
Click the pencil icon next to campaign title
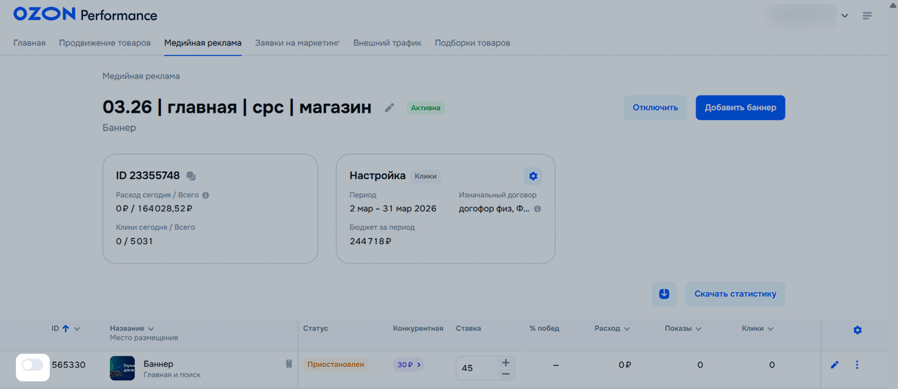click(390, 108)
